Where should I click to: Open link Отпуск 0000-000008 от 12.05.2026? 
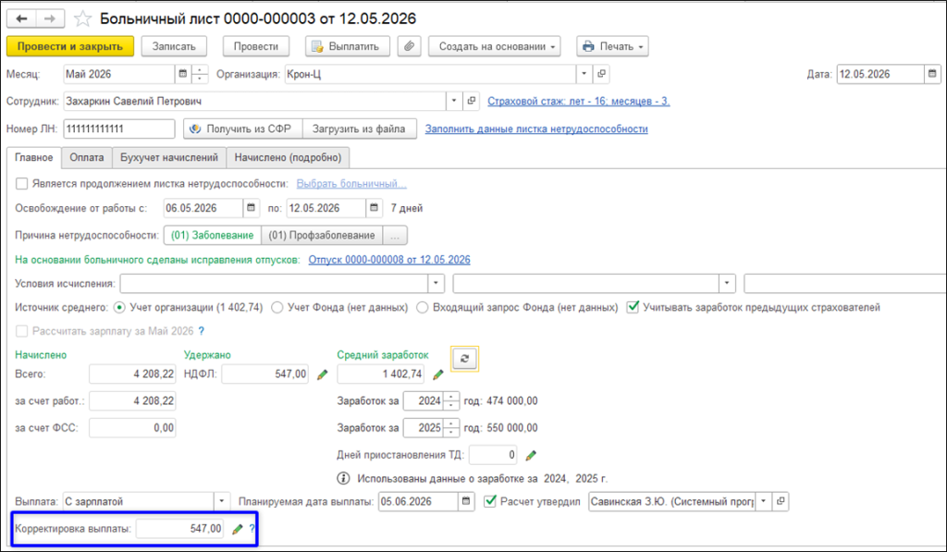[x=389, y=260]
